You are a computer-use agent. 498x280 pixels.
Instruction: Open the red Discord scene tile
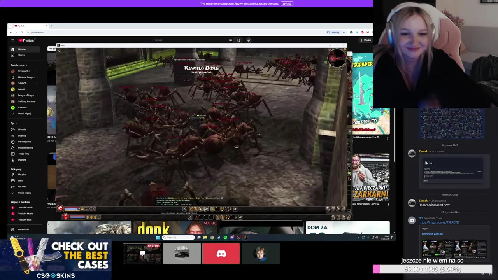(x=221, y=254)
